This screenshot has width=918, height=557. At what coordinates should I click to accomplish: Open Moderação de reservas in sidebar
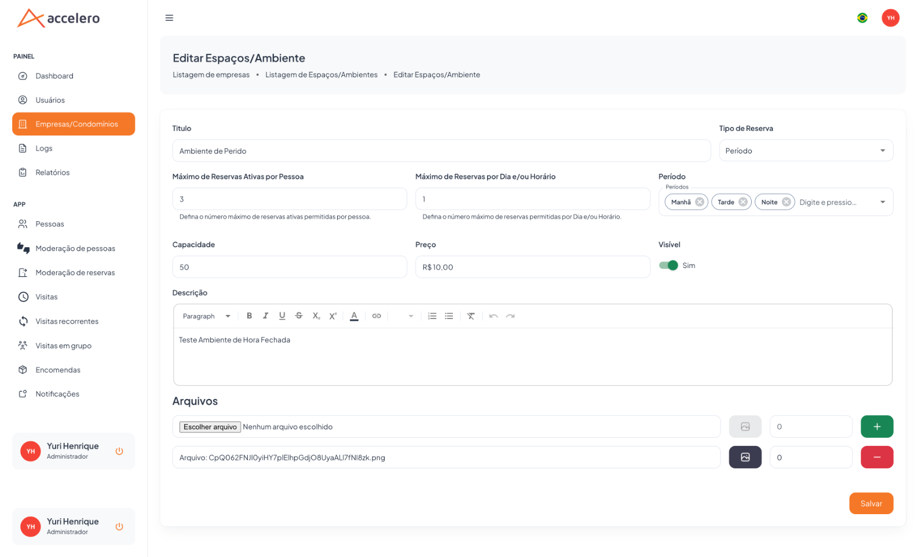point(74,273)
